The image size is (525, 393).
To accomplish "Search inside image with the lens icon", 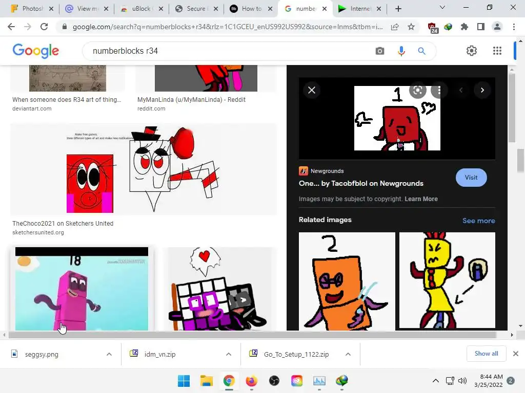I will pos(417,90).
